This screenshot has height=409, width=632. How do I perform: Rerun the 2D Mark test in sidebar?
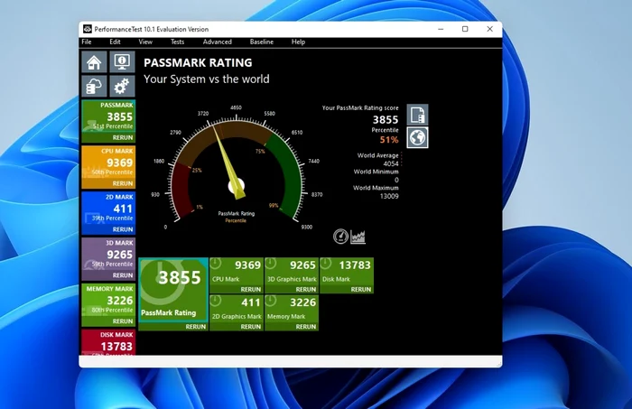point(123,229)
